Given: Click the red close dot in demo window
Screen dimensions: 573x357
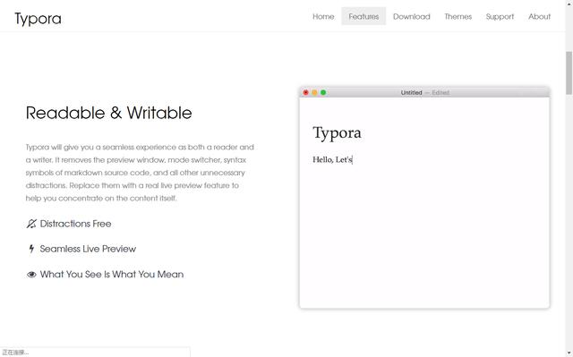Looking at the screenshot, I should tap(306, 93).
